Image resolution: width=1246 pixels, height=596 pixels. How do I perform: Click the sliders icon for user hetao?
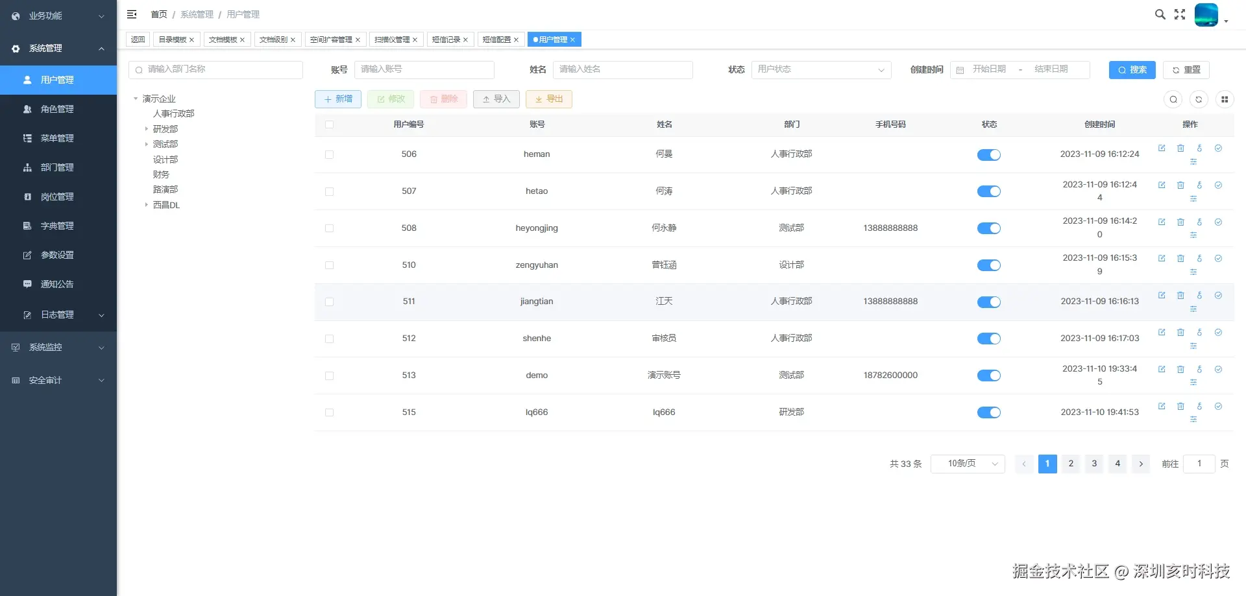[1193, 198]
